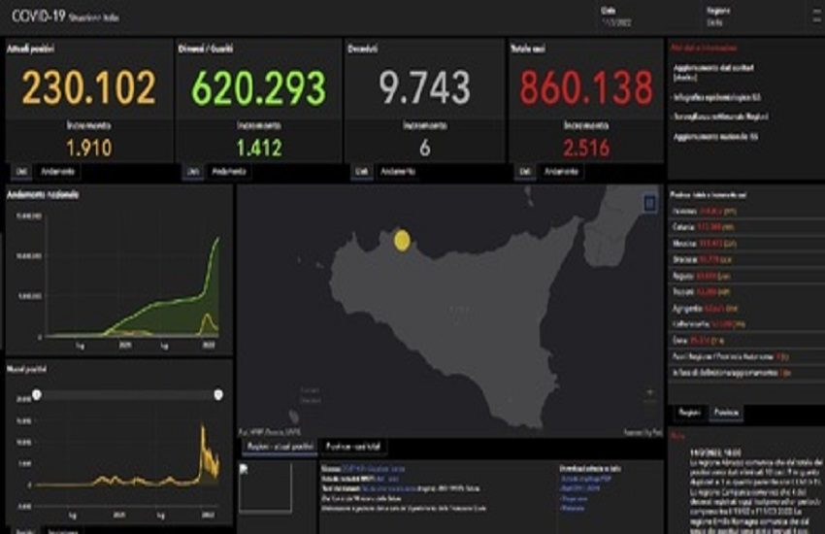Screen dimensions: 825x534
Task: Select Andamento tab under Attuali positivi
Action: [x=59, y=171]
